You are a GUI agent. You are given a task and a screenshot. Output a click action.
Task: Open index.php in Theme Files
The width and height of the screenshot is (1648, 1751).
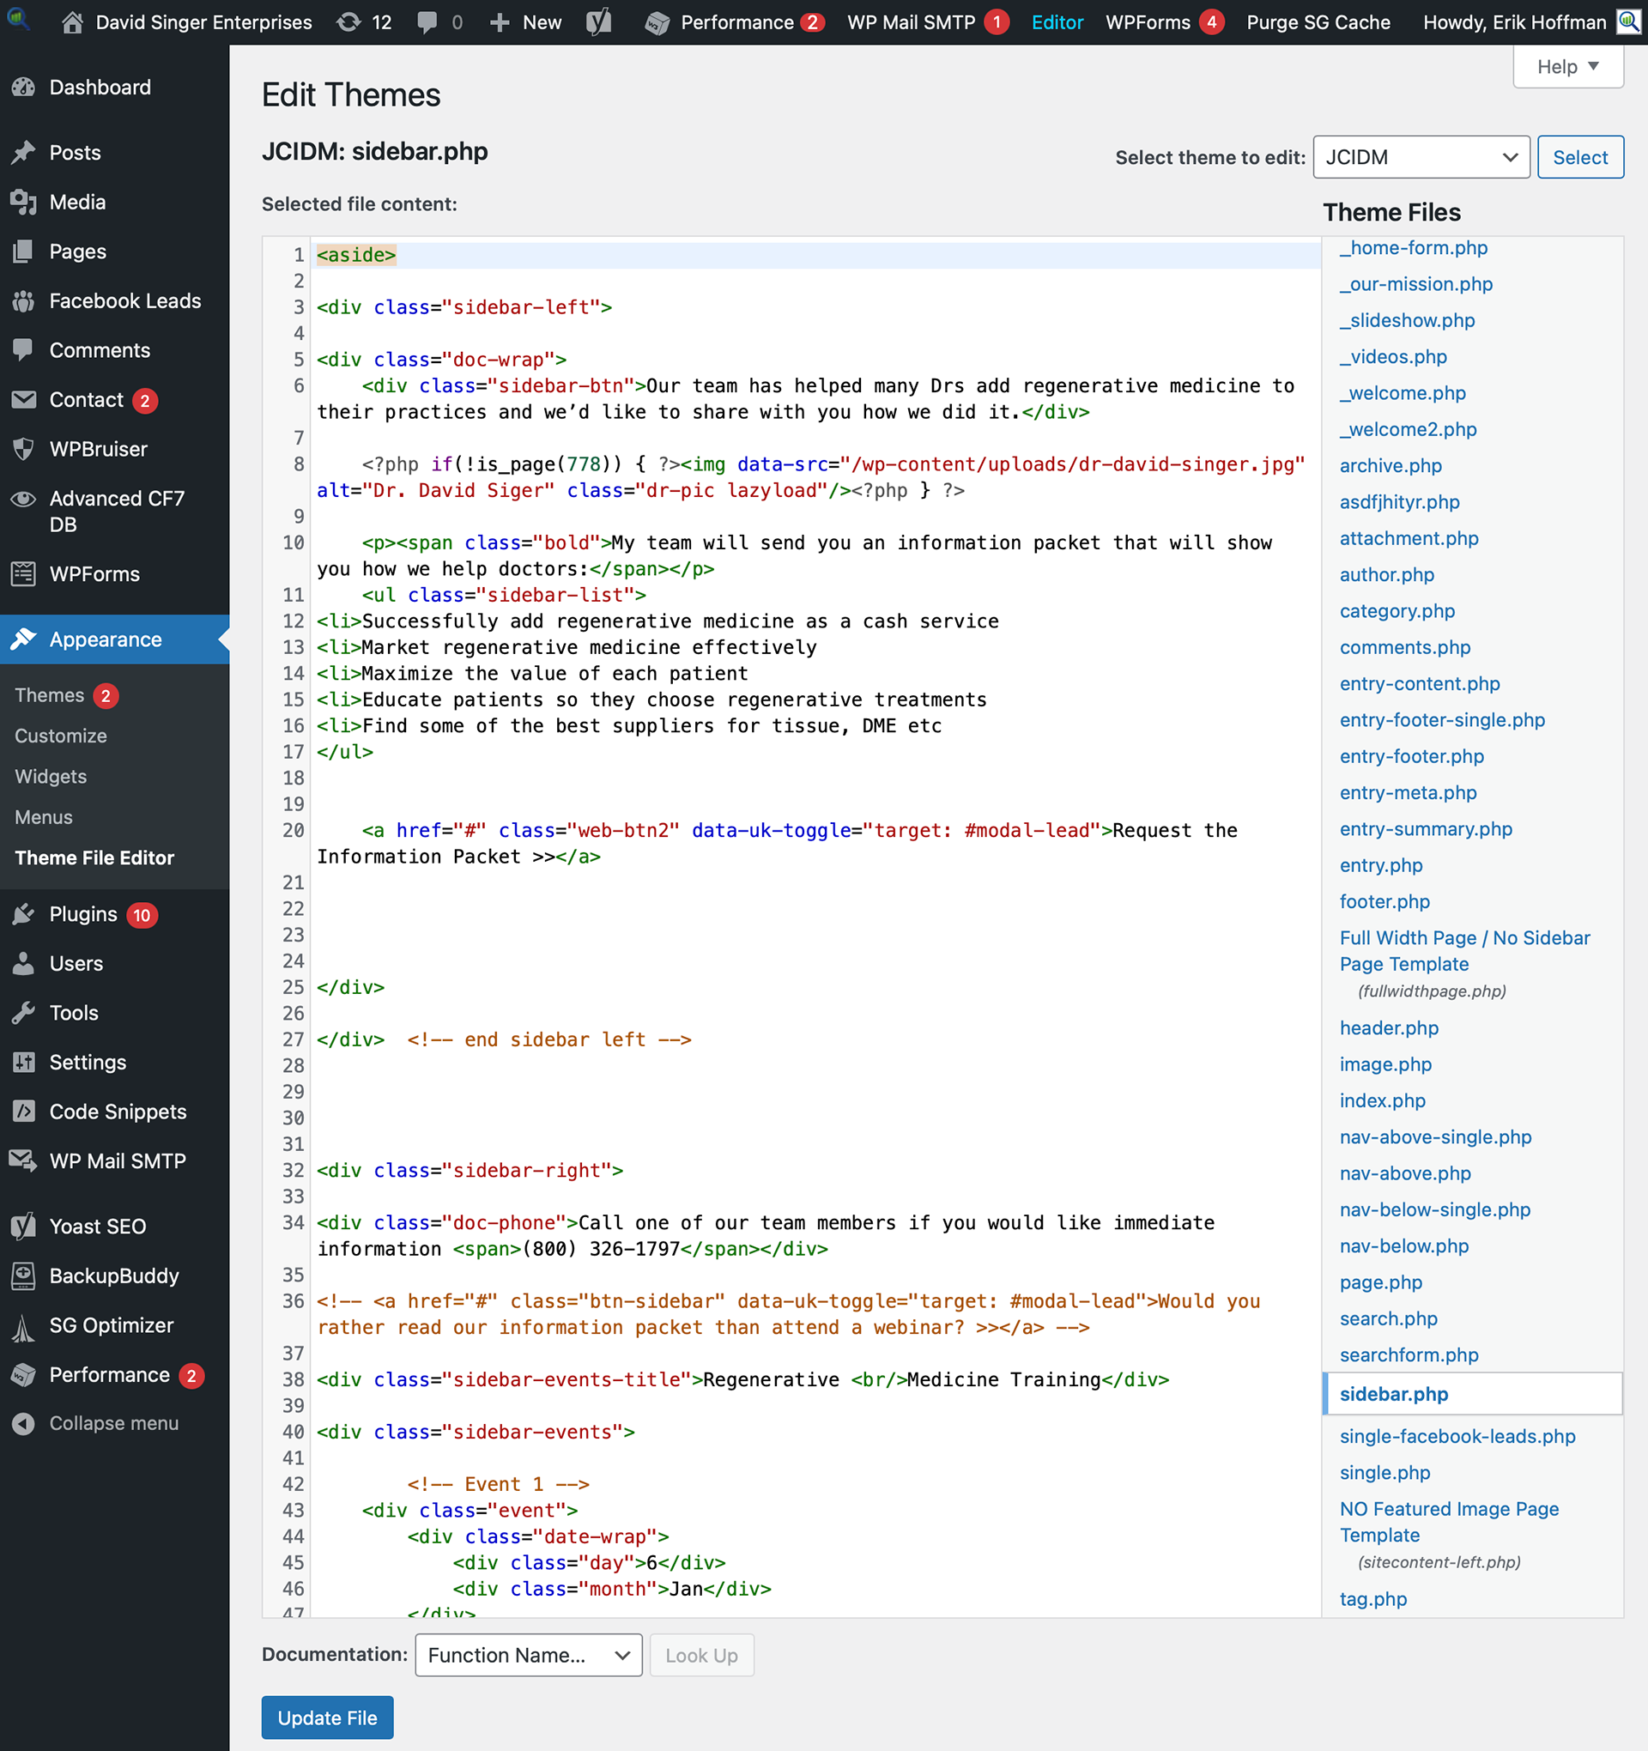click(x=1382, y=1101)
